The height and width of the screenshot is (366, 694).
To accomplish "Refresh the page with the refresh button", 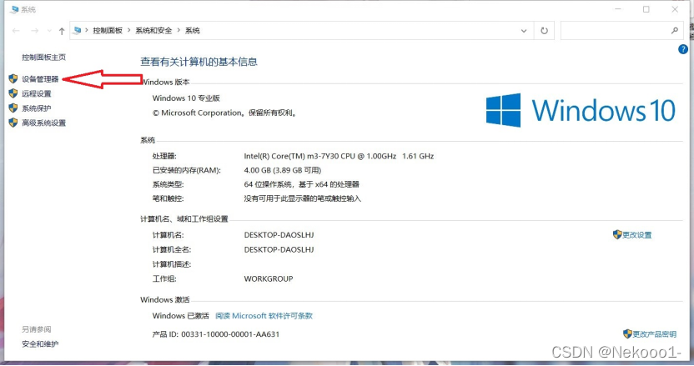I will (544, 31).
